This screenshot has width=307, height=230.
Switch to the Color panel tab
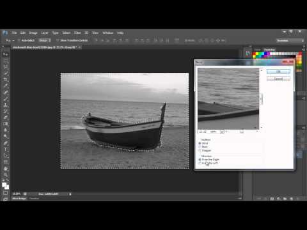click(x=258, y=50)
